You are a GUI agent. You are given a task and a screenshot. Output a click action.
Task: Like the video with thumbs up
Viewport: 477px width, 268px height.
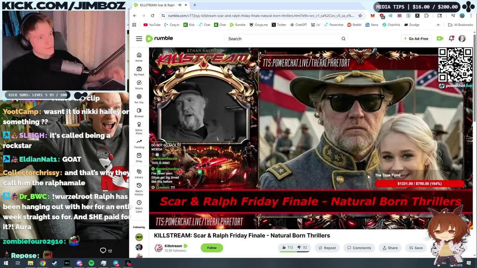pos(287,248)
